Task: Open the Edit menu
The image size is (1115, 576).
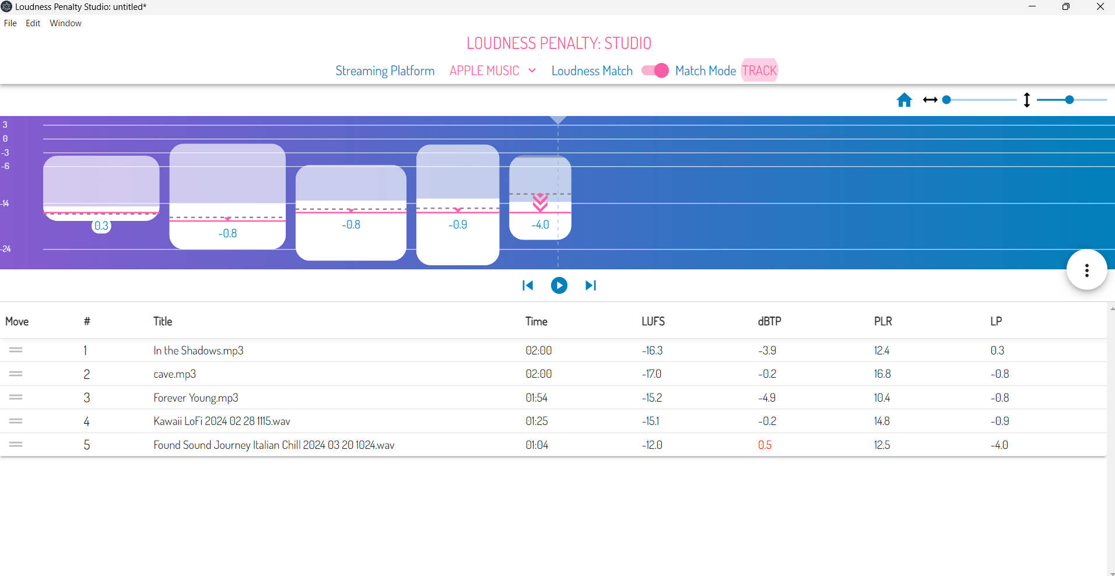Action: (33, 23)
